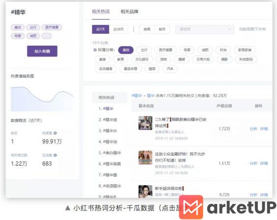
Task: Choose the 按周 period option
Action: [147, 29]
